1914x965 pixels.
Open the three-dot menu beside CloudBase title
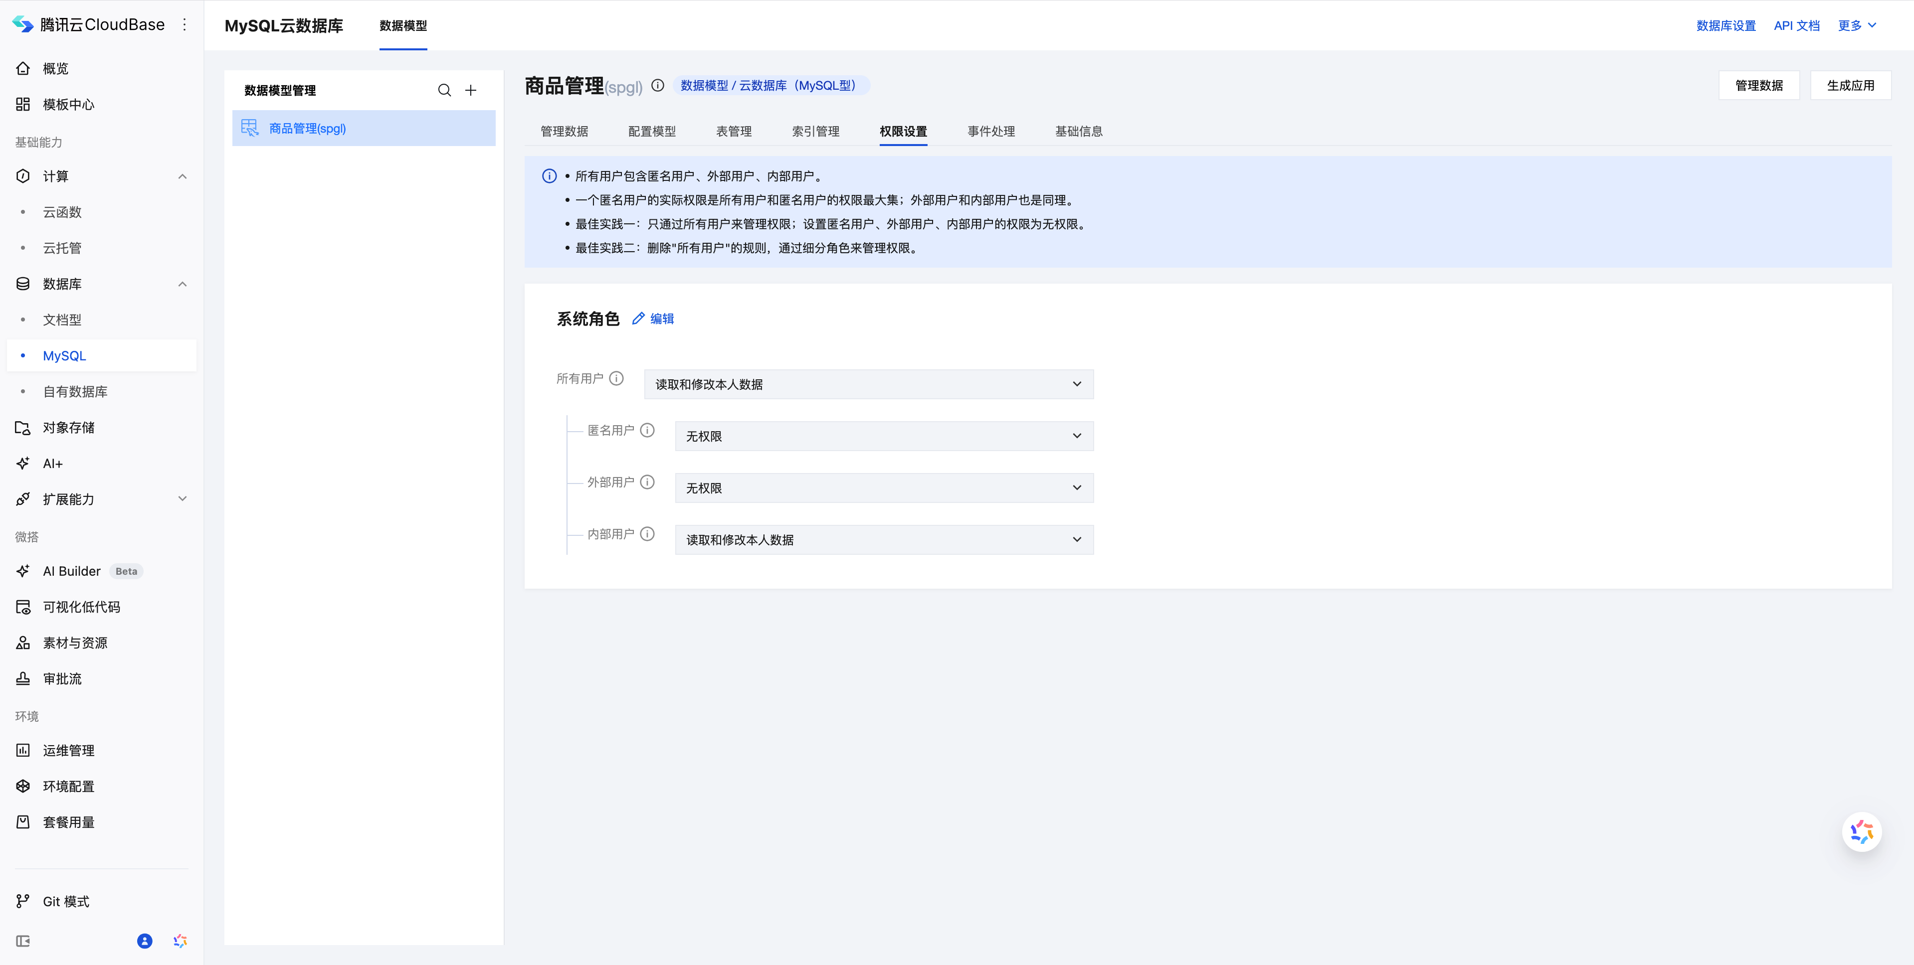pyautogui.click(x=184, y=24)
